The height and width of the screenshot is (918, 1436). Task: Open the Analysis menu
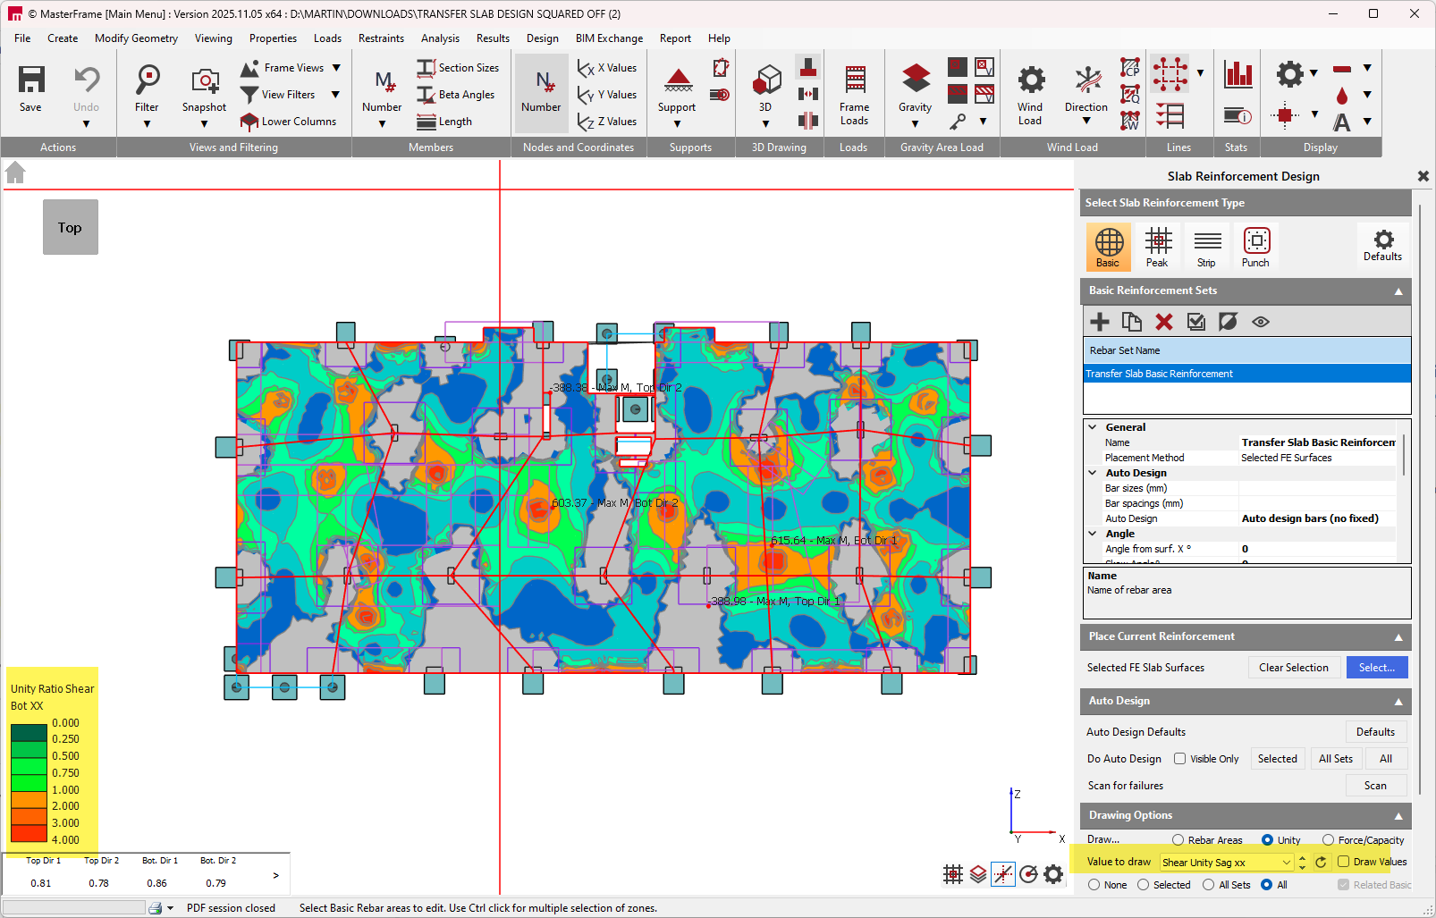pyautogui.click(x=440, y=38)
